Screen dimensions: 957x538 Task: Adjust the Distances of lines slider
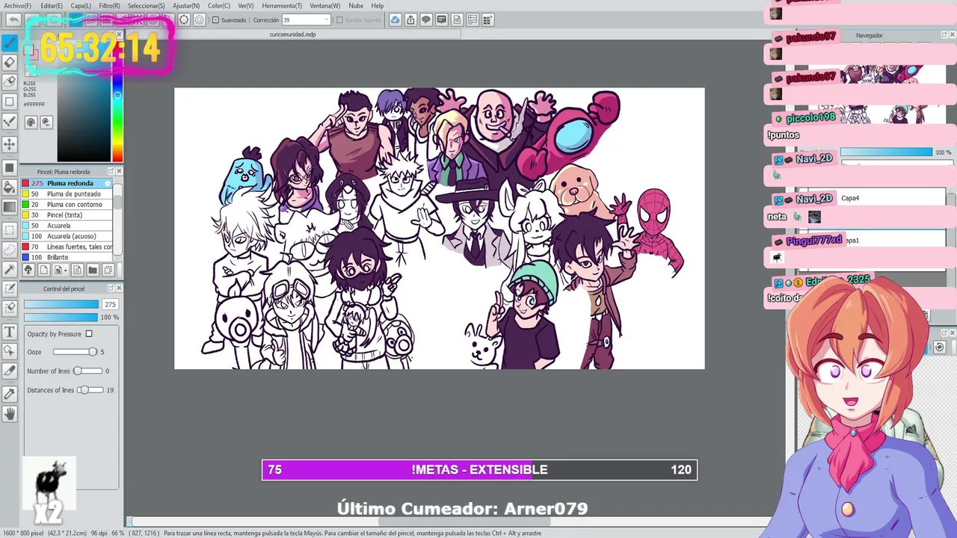coord(90,390)
